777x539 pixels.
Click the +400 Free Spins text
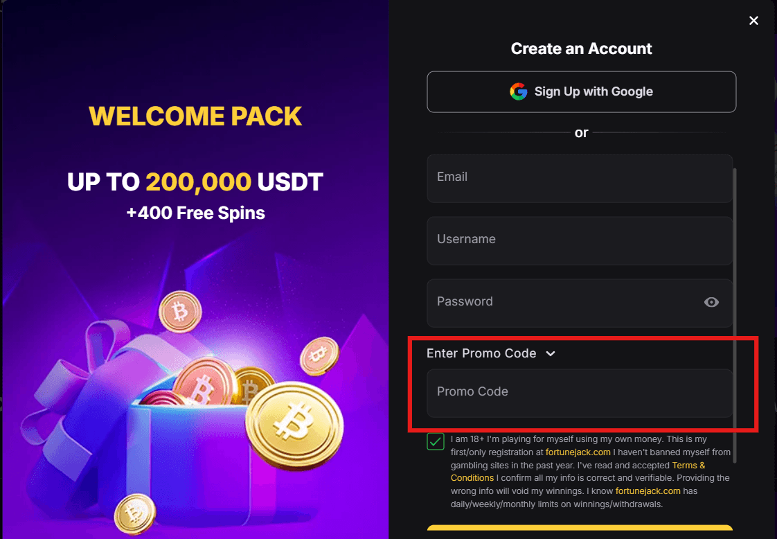pos(195,213)
